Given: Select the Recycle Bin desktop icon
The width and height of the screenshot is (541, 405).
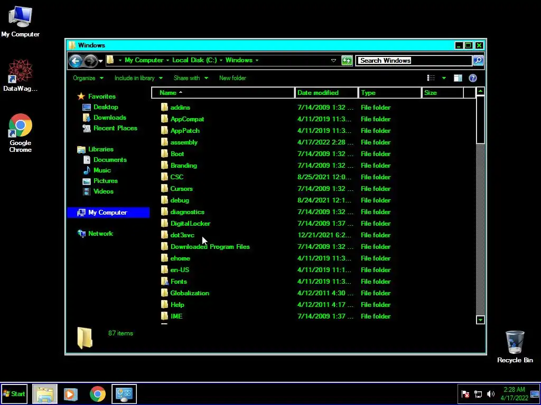Looking at the screenshot, I should 515,347.
